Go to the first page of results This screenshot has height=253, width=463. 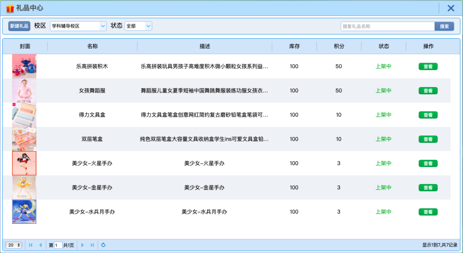31,245
